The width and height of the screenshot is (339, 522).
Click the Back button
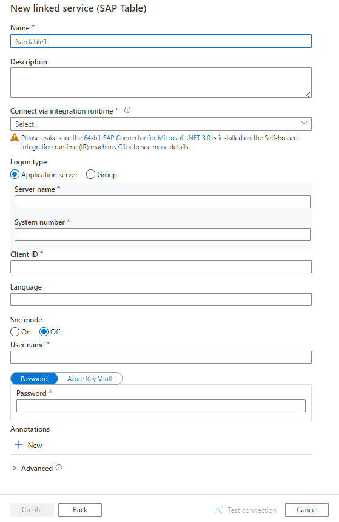pos(80,510)
